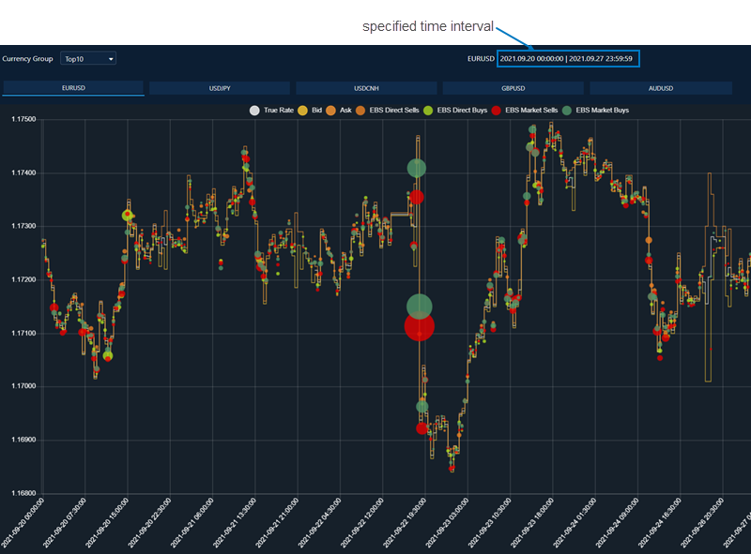The image size is (751, 554).
Task: Select large green bubble directly above largest red bubble
Action: point(419,306)
